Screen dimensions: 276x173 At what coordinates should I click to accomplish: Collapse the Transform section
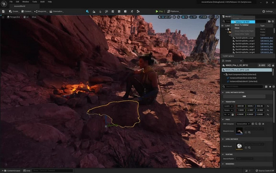[223, 102]
